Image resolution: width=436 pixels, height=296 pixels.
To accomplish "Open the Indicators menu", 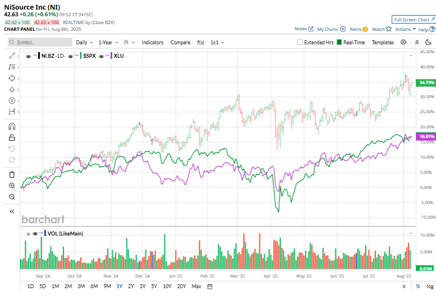I will (x=153, y=43).
